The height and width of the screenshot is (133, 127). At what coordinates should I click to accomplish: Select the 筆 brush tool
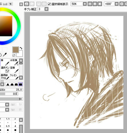coord(5,62)
